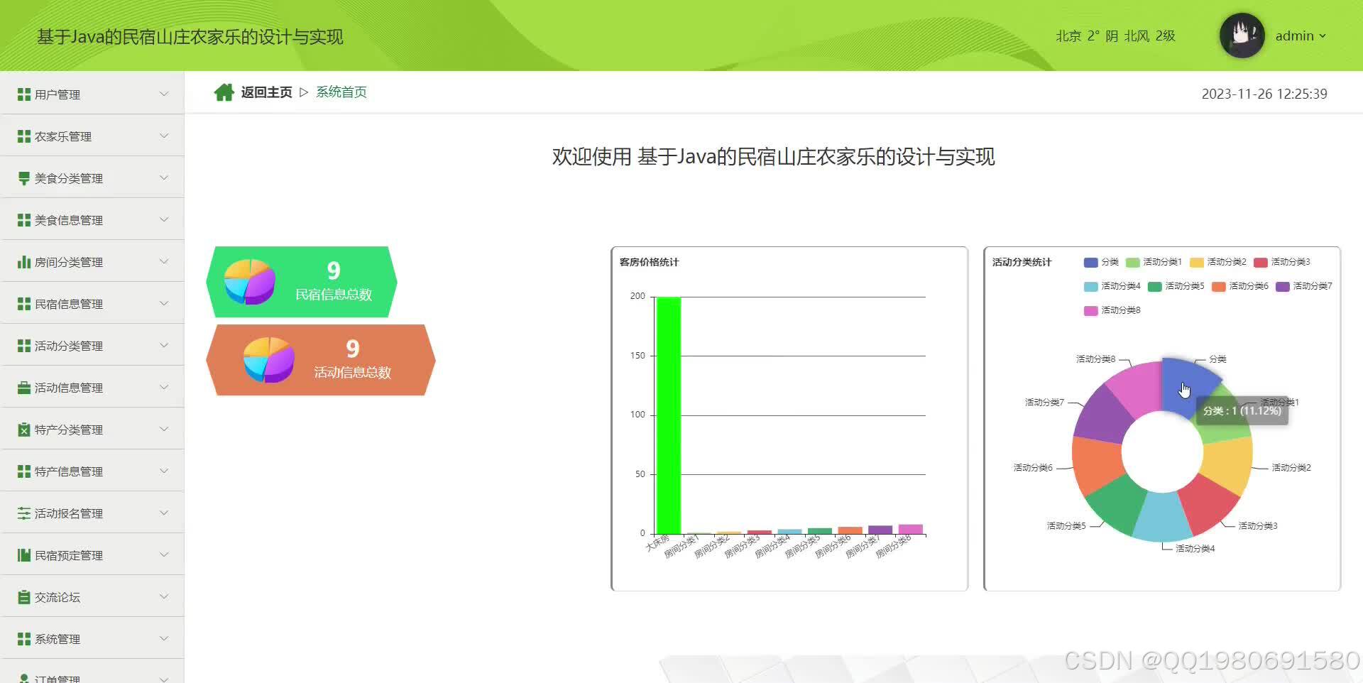This screenshot has height=683, width=1363.
Task: Click 返回主页 breadcrumb link
Action: (266, 92)
